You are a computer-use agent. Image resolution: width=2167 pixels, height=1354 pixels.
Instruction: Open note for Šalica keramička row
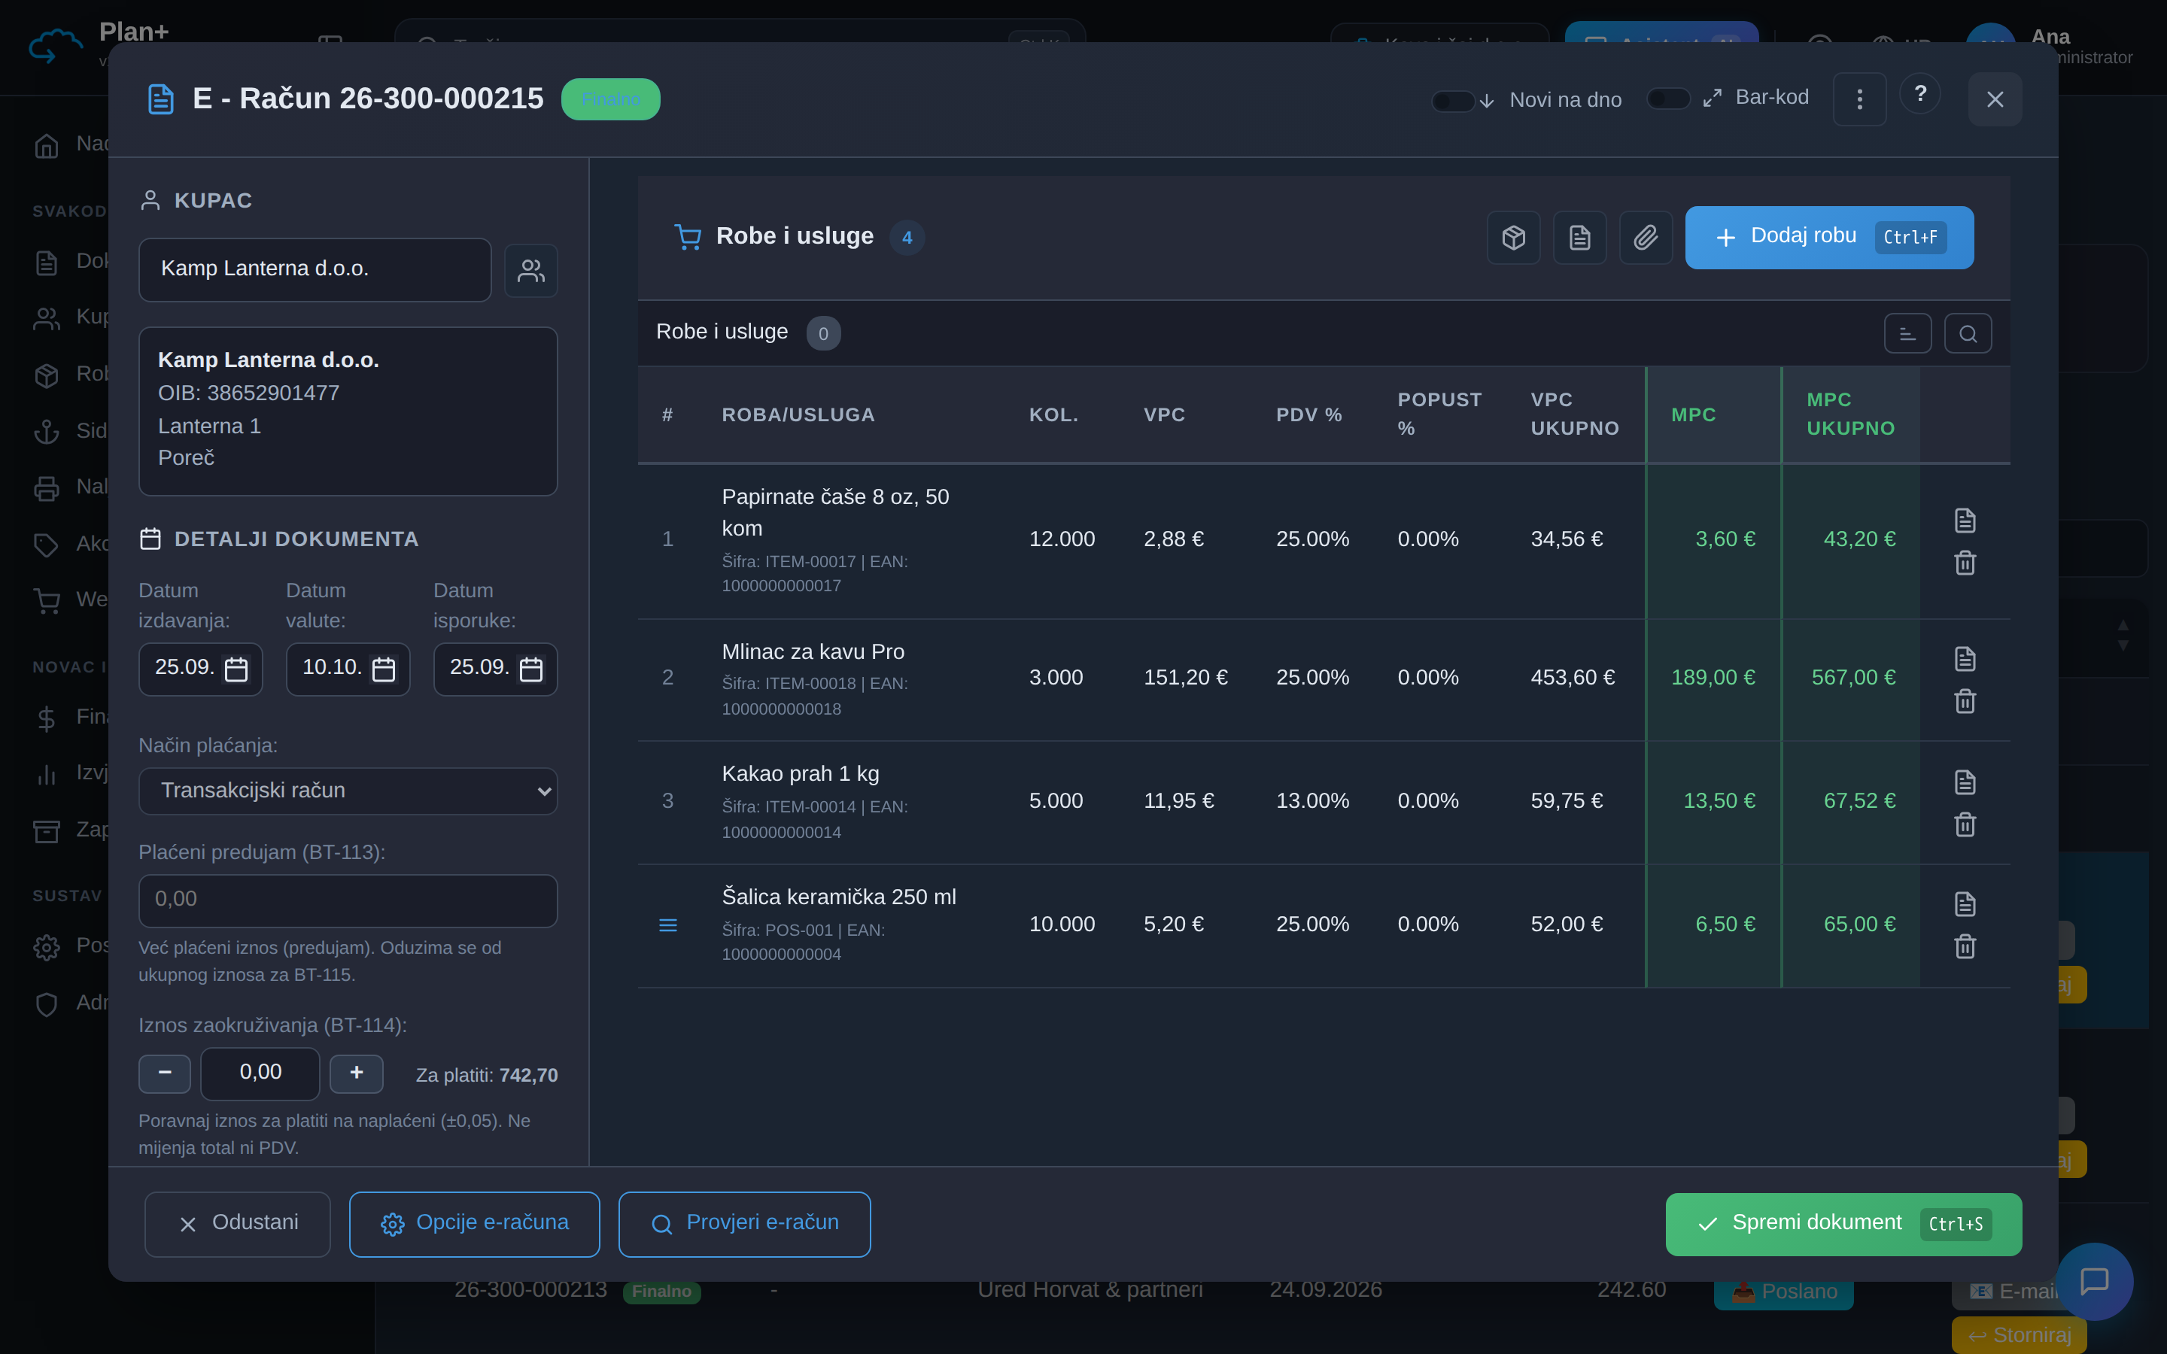click(1965, 904)
